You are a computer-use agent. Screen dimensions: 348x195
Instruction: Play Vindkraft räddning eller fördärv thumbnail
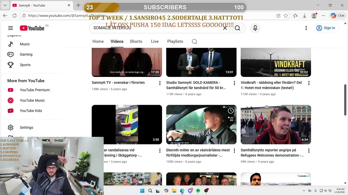click(x=276, y=62)
